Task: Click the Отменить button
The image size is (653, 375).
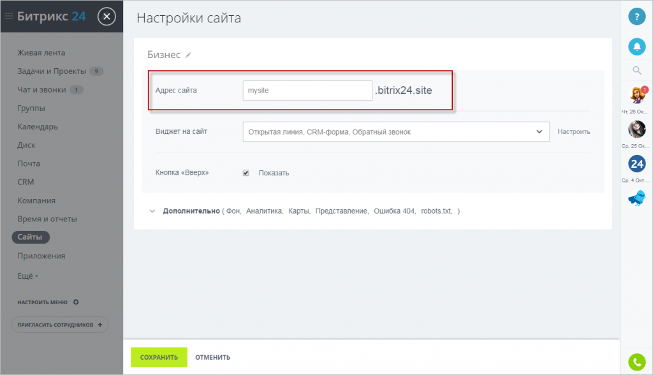Action: (x=213, y=358)
